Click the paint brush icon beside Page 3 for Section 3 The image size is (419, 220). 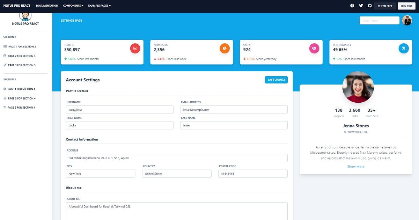(5, 65)
